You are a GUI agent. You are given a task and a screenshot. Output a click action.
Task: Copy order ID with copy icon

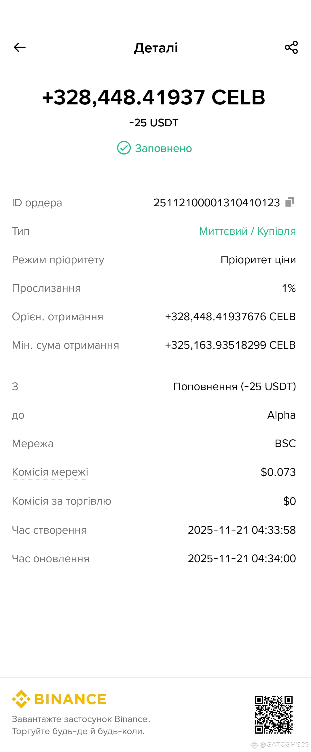pyautogui.click(x=289, y=202)
